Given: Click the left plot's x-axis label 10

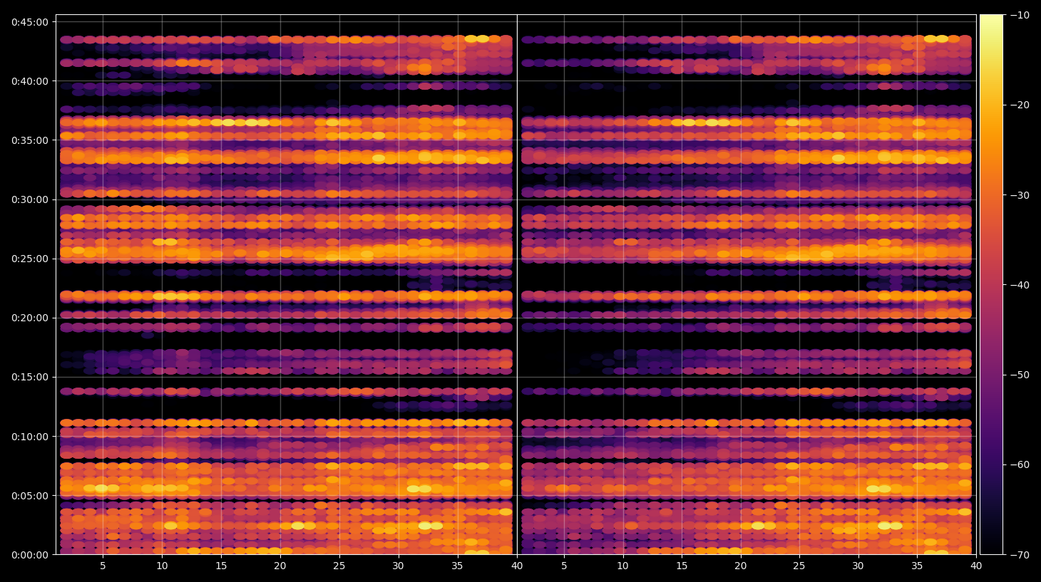Looking at the screenshot, I should (162, 566).
